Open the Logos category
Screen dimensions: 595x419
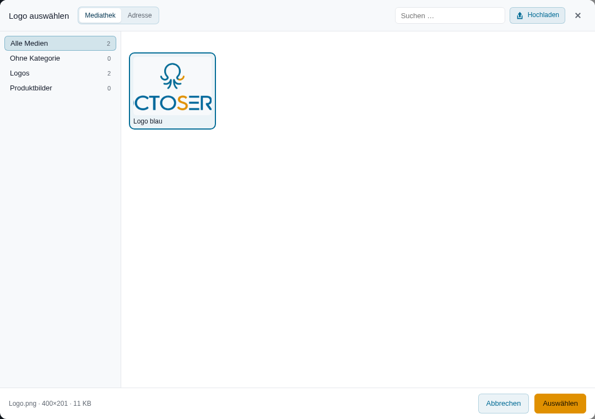61,73
